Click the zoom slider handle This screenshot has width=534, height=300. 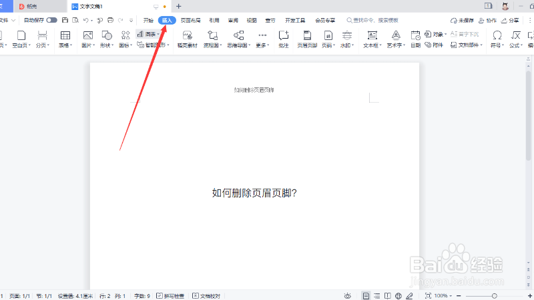(x=494, y=296)
